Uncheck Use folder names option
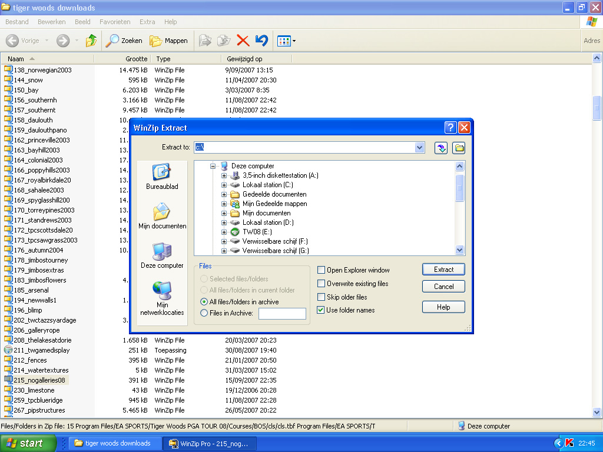603x452 pixels. (x=322, y=310)
